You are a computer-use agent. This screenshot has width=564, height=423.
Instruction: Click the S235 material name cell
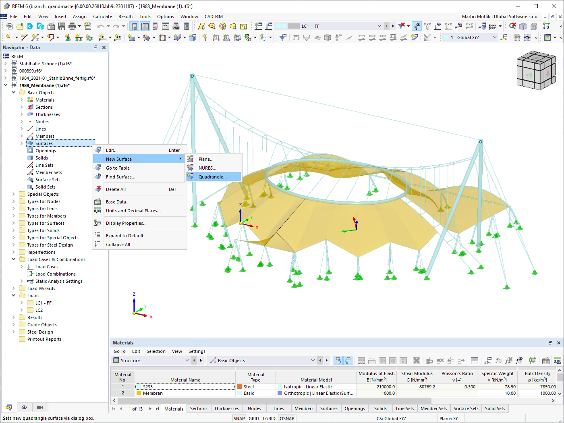coord(185,387)
